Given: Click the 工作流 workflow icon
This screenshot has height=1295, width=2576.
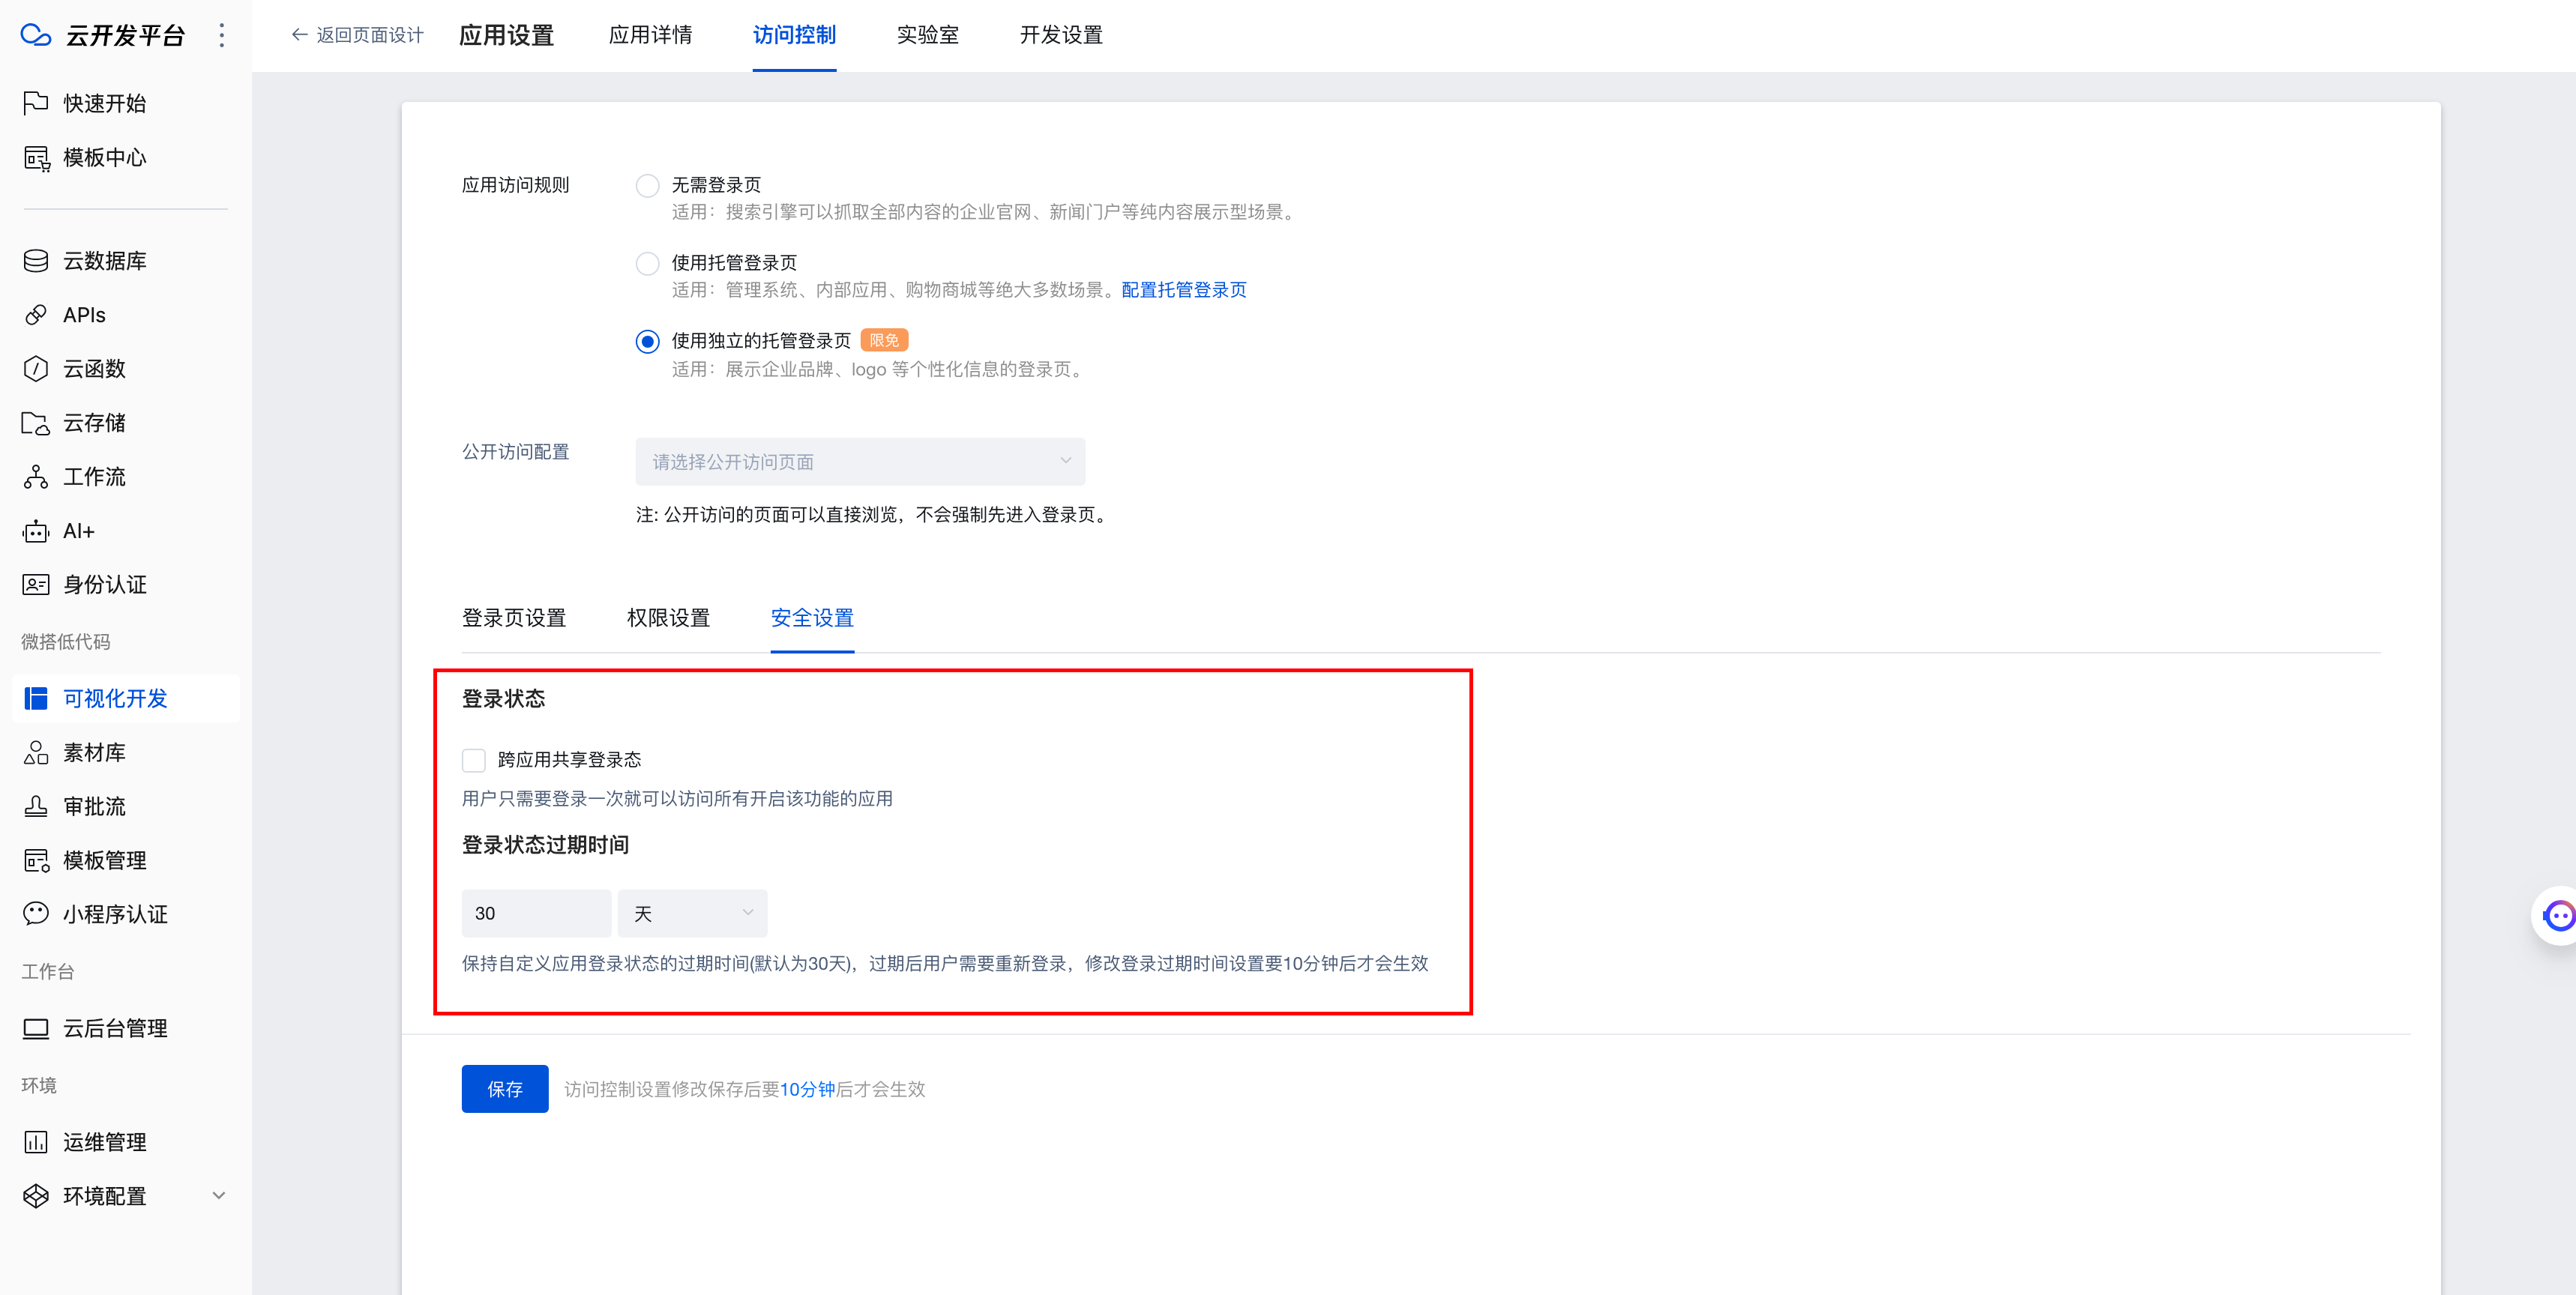Looking at the screenshot, I should click(36, 477).
